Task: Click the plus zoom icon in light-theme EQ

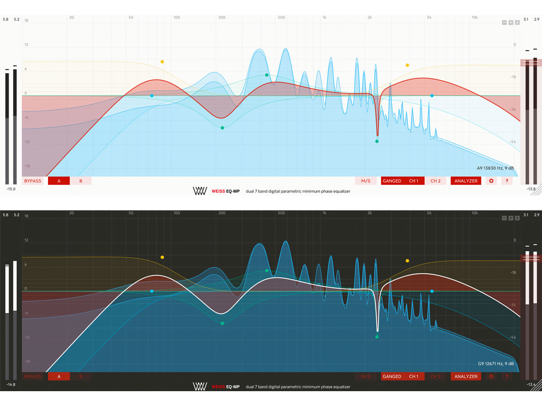Action: tap(511, 23)
